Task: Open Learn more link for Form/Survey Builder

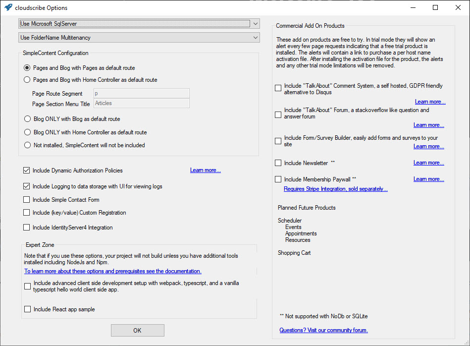Action: 428,146
